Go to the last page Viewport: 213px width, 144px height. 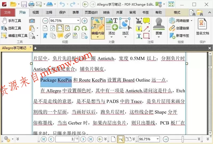point(90,139)
